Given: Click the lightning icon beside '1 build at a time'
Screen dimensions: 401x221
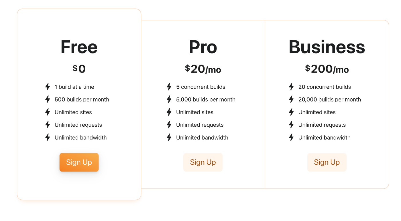Looking at the screenshot, I should click(x=48, y=87).
